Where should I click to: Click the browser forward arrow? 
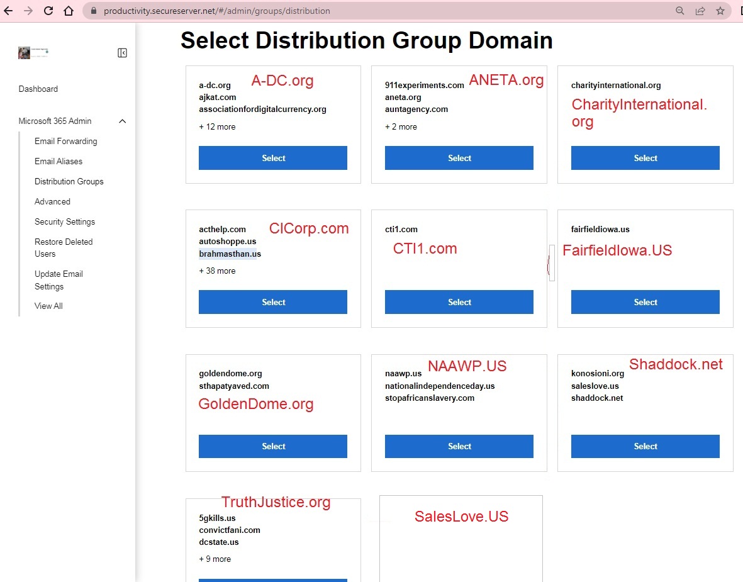28,11
